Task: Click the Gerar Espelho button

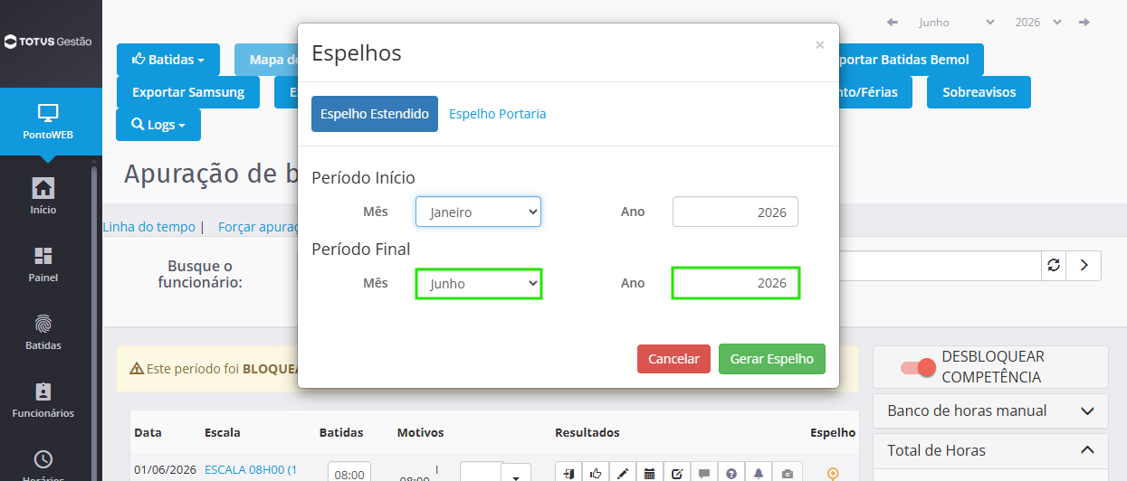Action: [772, 359]
